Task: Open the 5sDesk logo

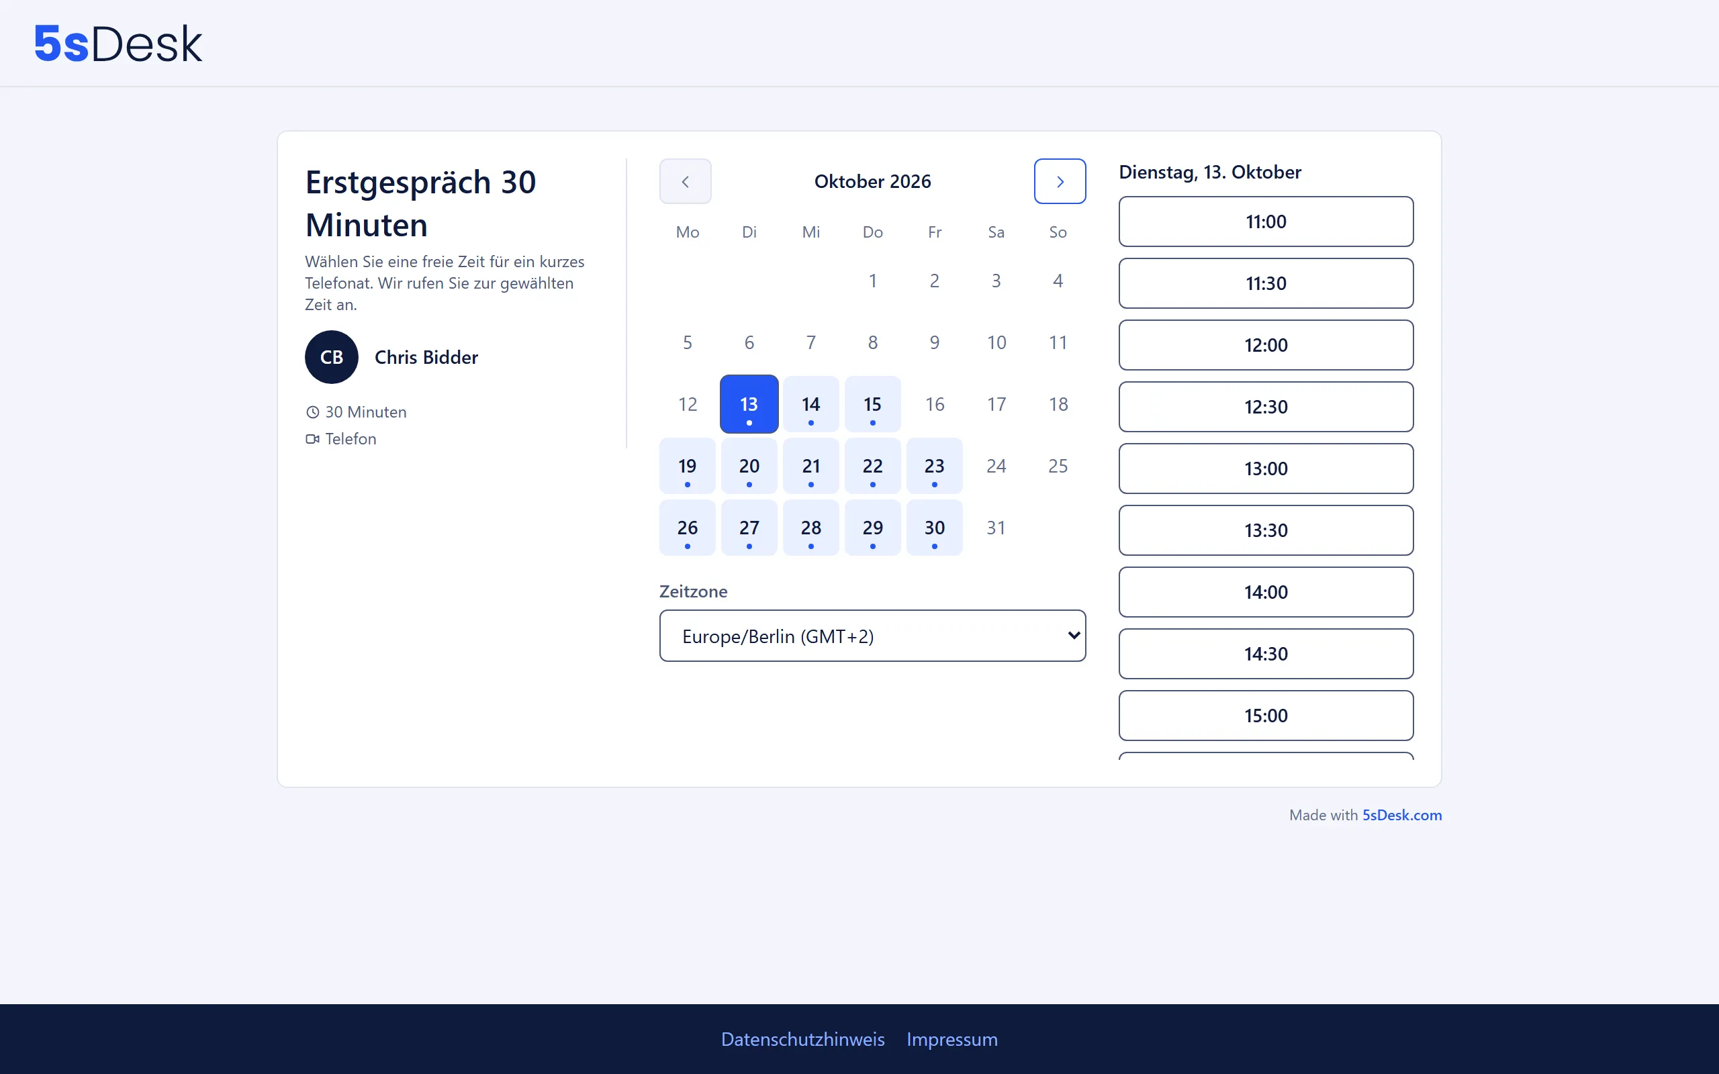Action: tap(118, 44)
